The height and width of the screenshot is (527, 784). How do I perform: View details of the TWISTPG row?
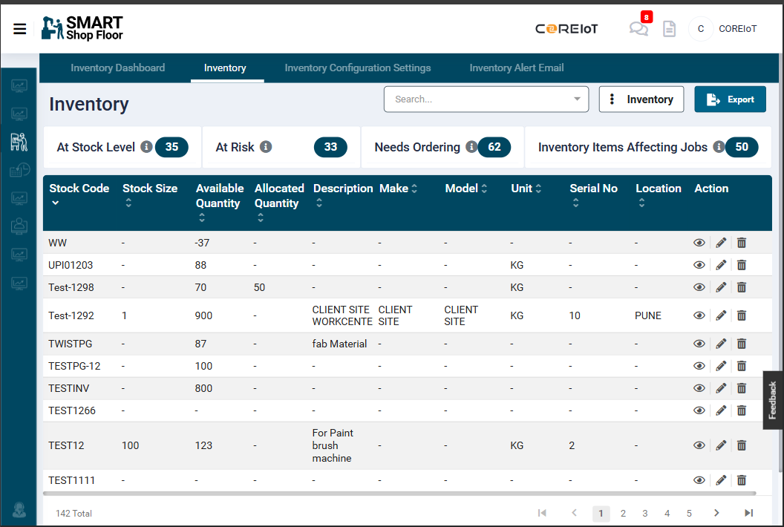click(x=699, y=344)
